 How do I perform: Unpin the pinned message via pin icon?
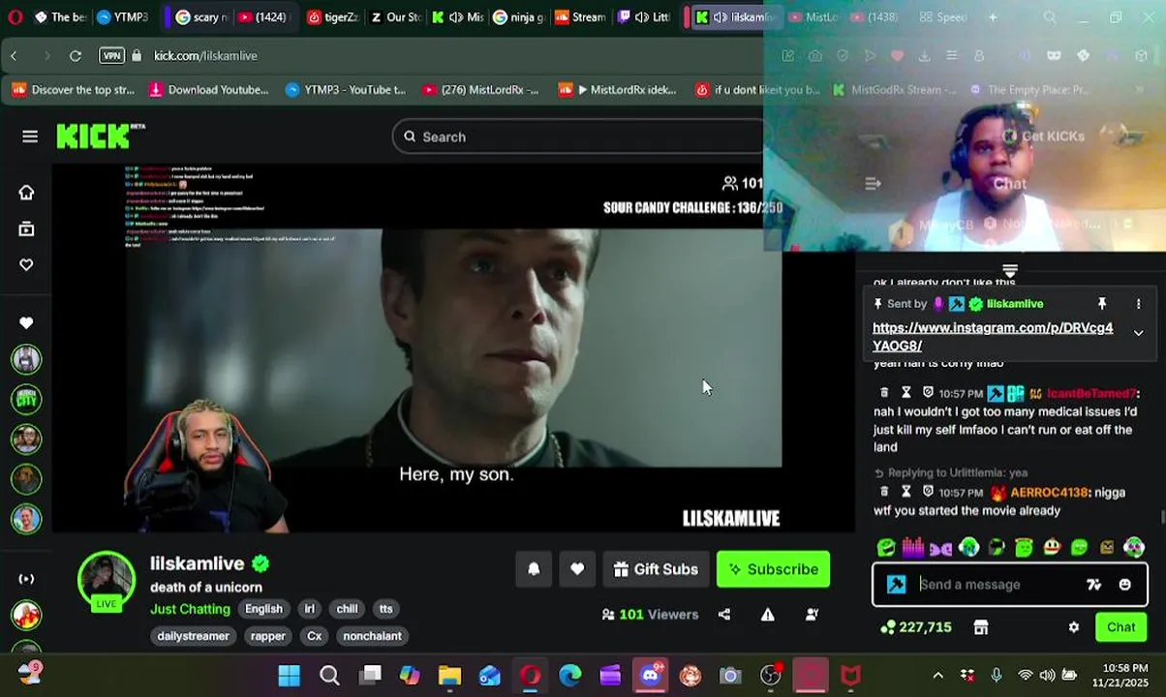[1102, 304]
